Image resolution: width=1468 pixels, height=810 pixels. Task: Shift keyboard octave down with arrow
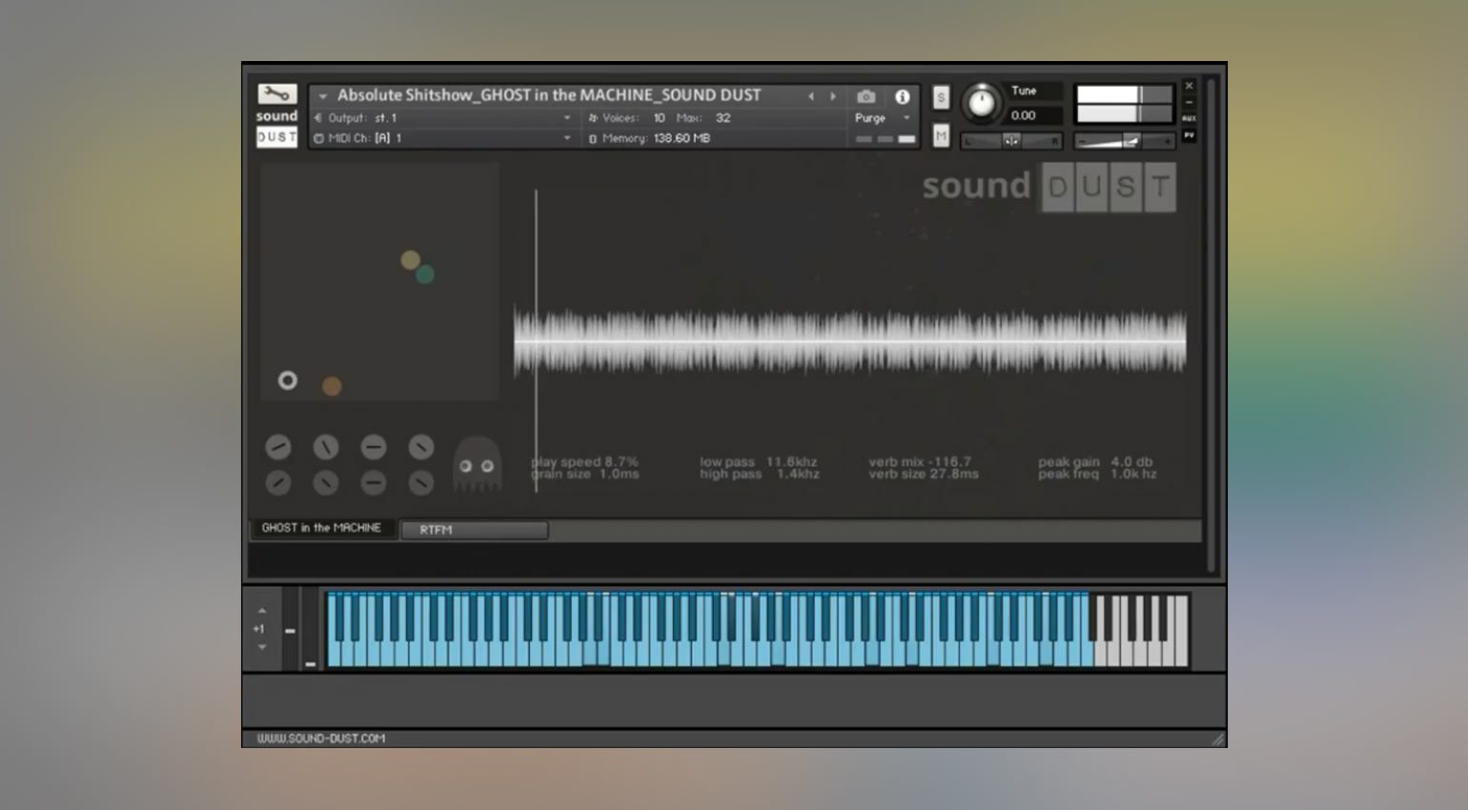262,647
